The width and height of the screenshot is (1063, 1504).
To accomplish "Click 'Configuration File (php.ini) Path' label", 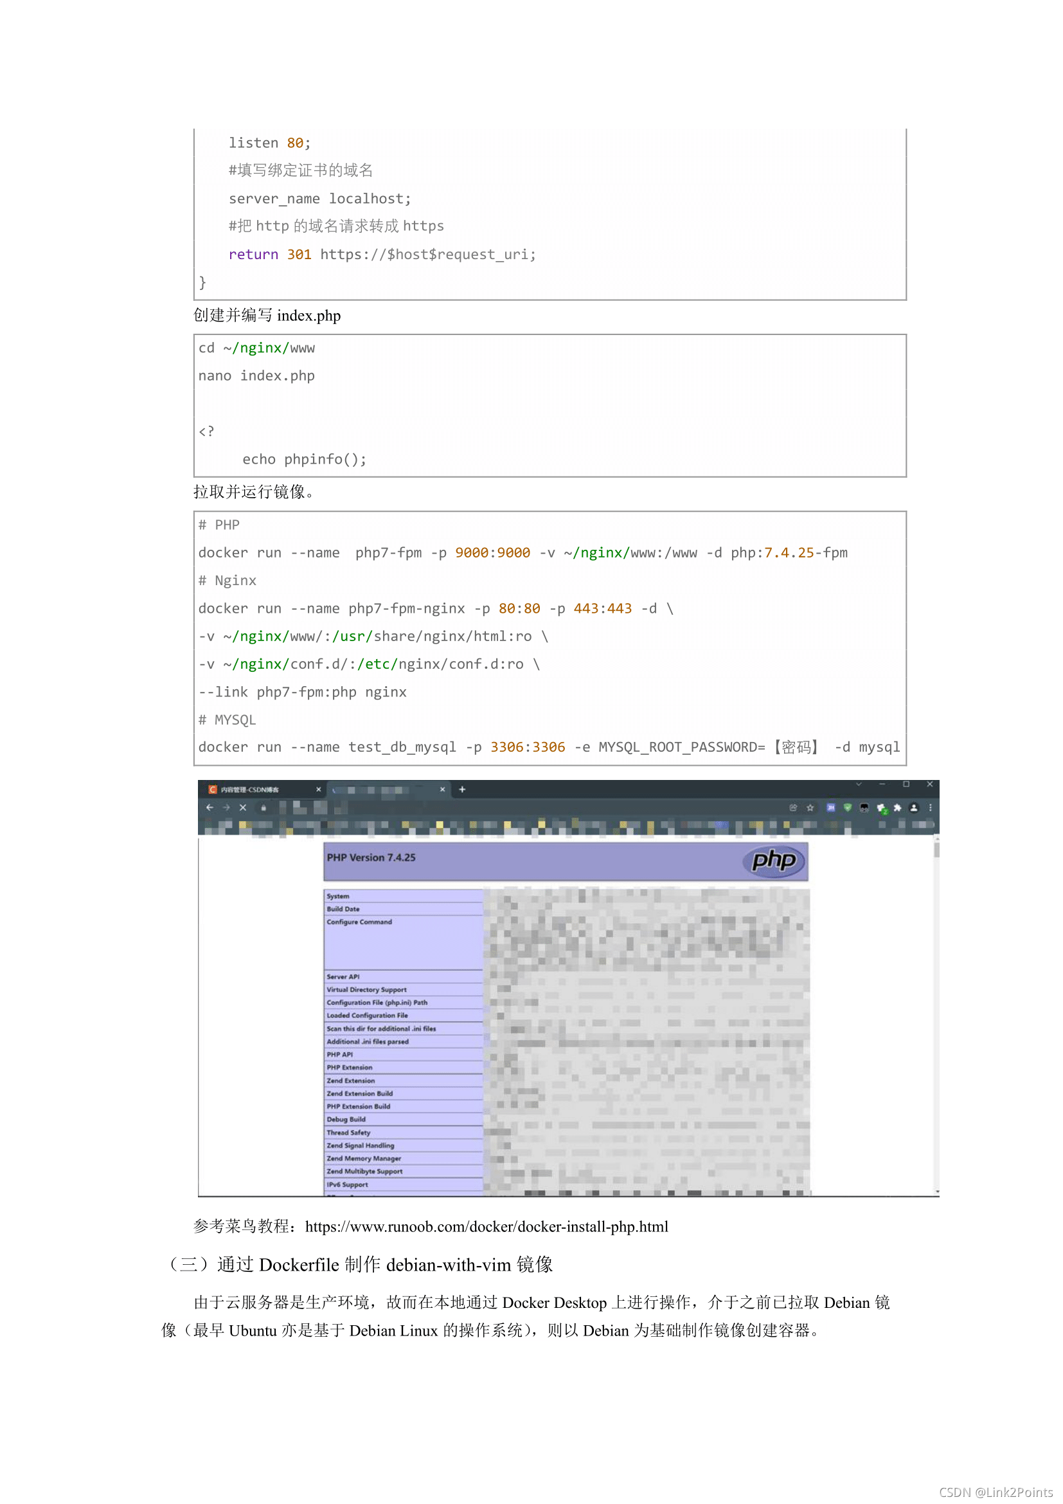I will click(x=377, y=1003).
